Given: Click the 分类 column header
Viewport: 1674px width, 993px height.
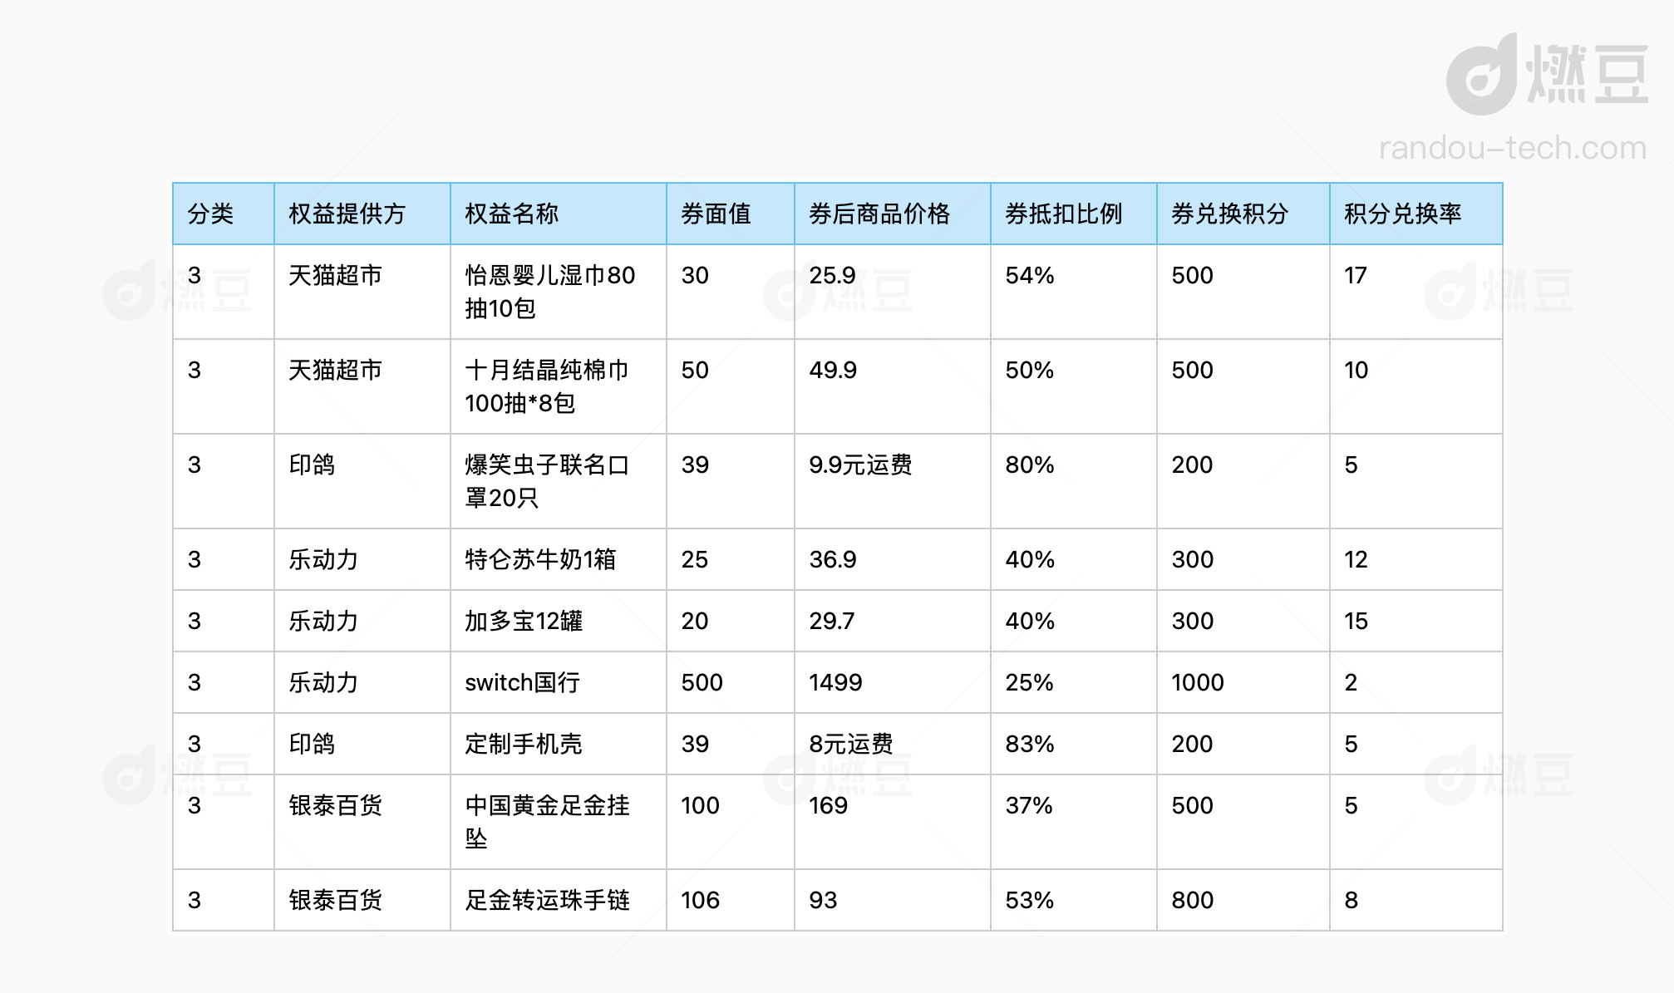Looking at the screenshot, I should click(x=210, y=214).
